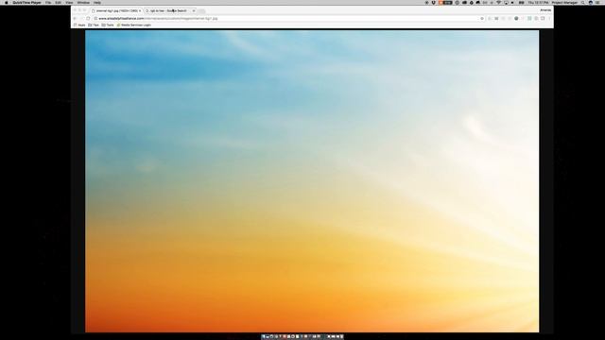Open the Tools bookmarks folder
The image size is (605, 340).
tap(108, 25)
